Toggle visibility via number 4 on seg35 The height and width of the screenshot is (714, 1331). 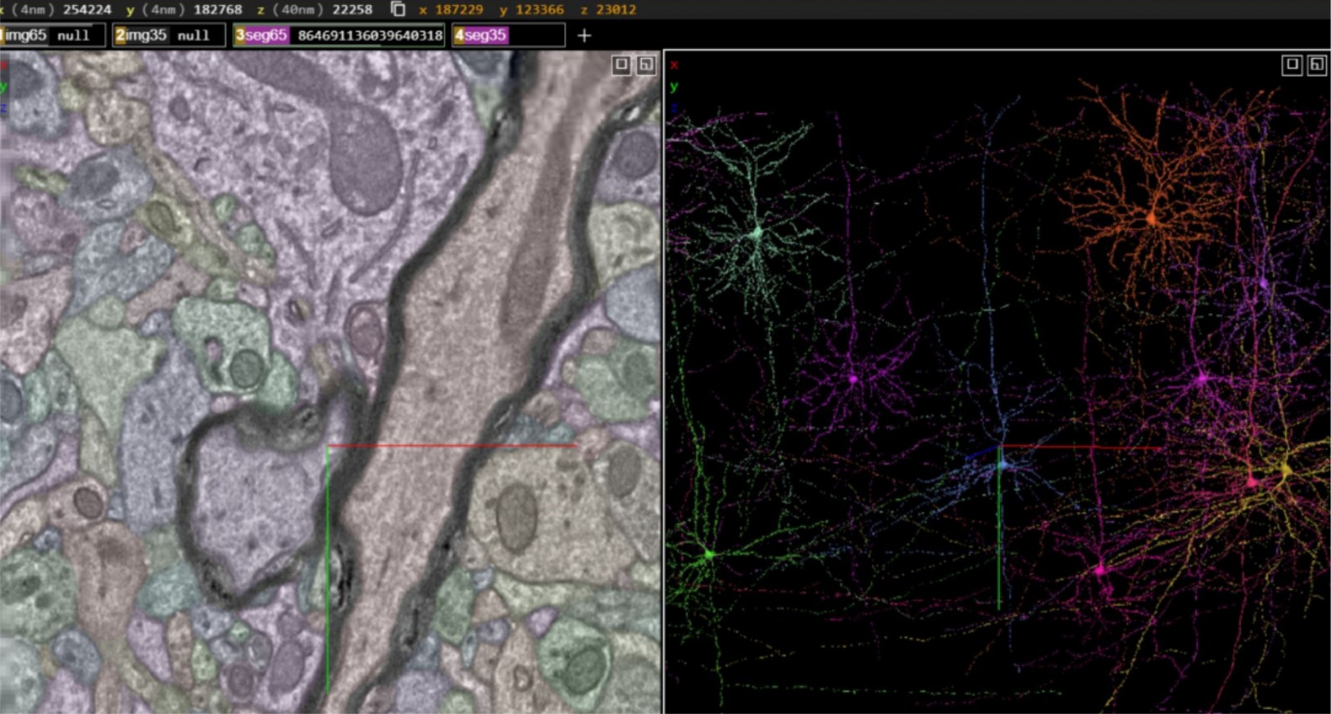(x=458, y=36)
